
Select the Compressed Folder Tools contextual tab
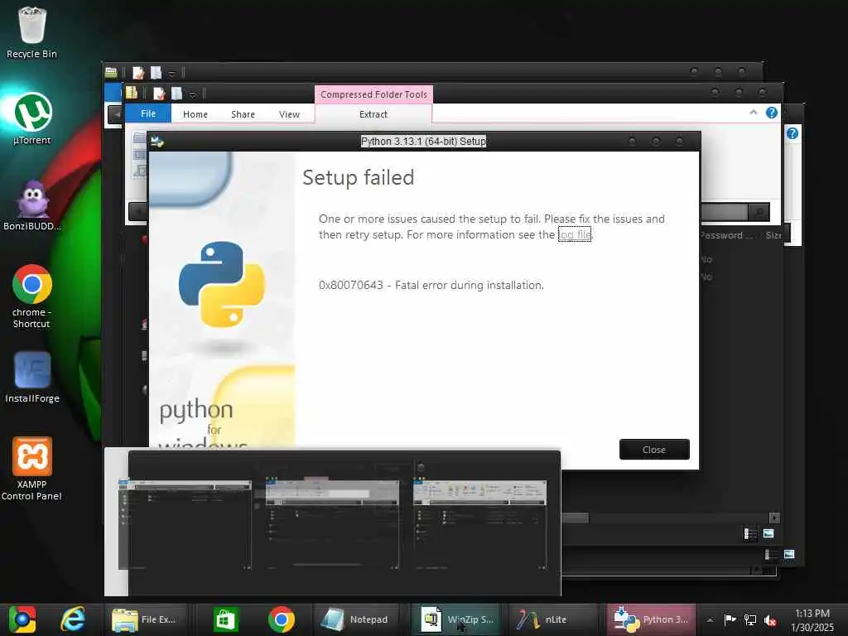pyautogui.click(x=373, y=94)
